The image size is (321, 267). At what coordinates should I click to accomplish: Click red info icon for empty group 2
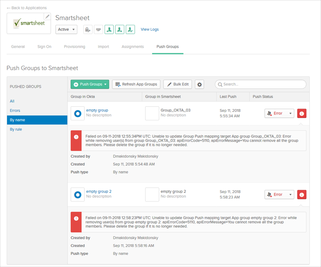point(302,195)
